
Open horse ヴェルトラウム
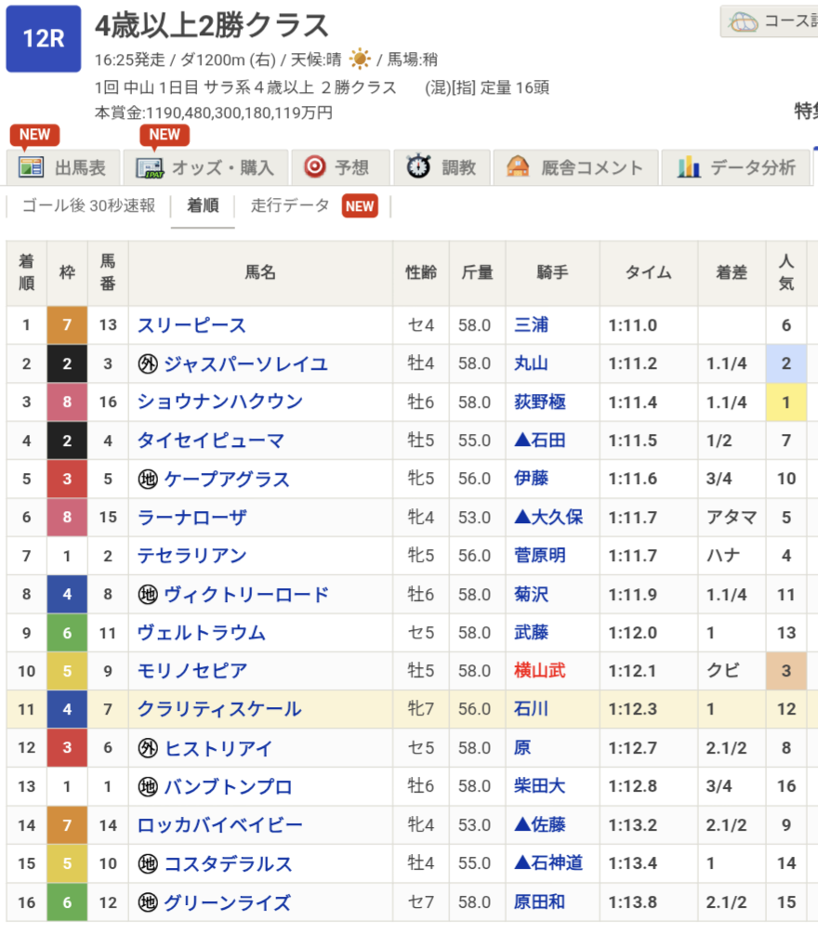pyautogui.click(x=201, y=633)
